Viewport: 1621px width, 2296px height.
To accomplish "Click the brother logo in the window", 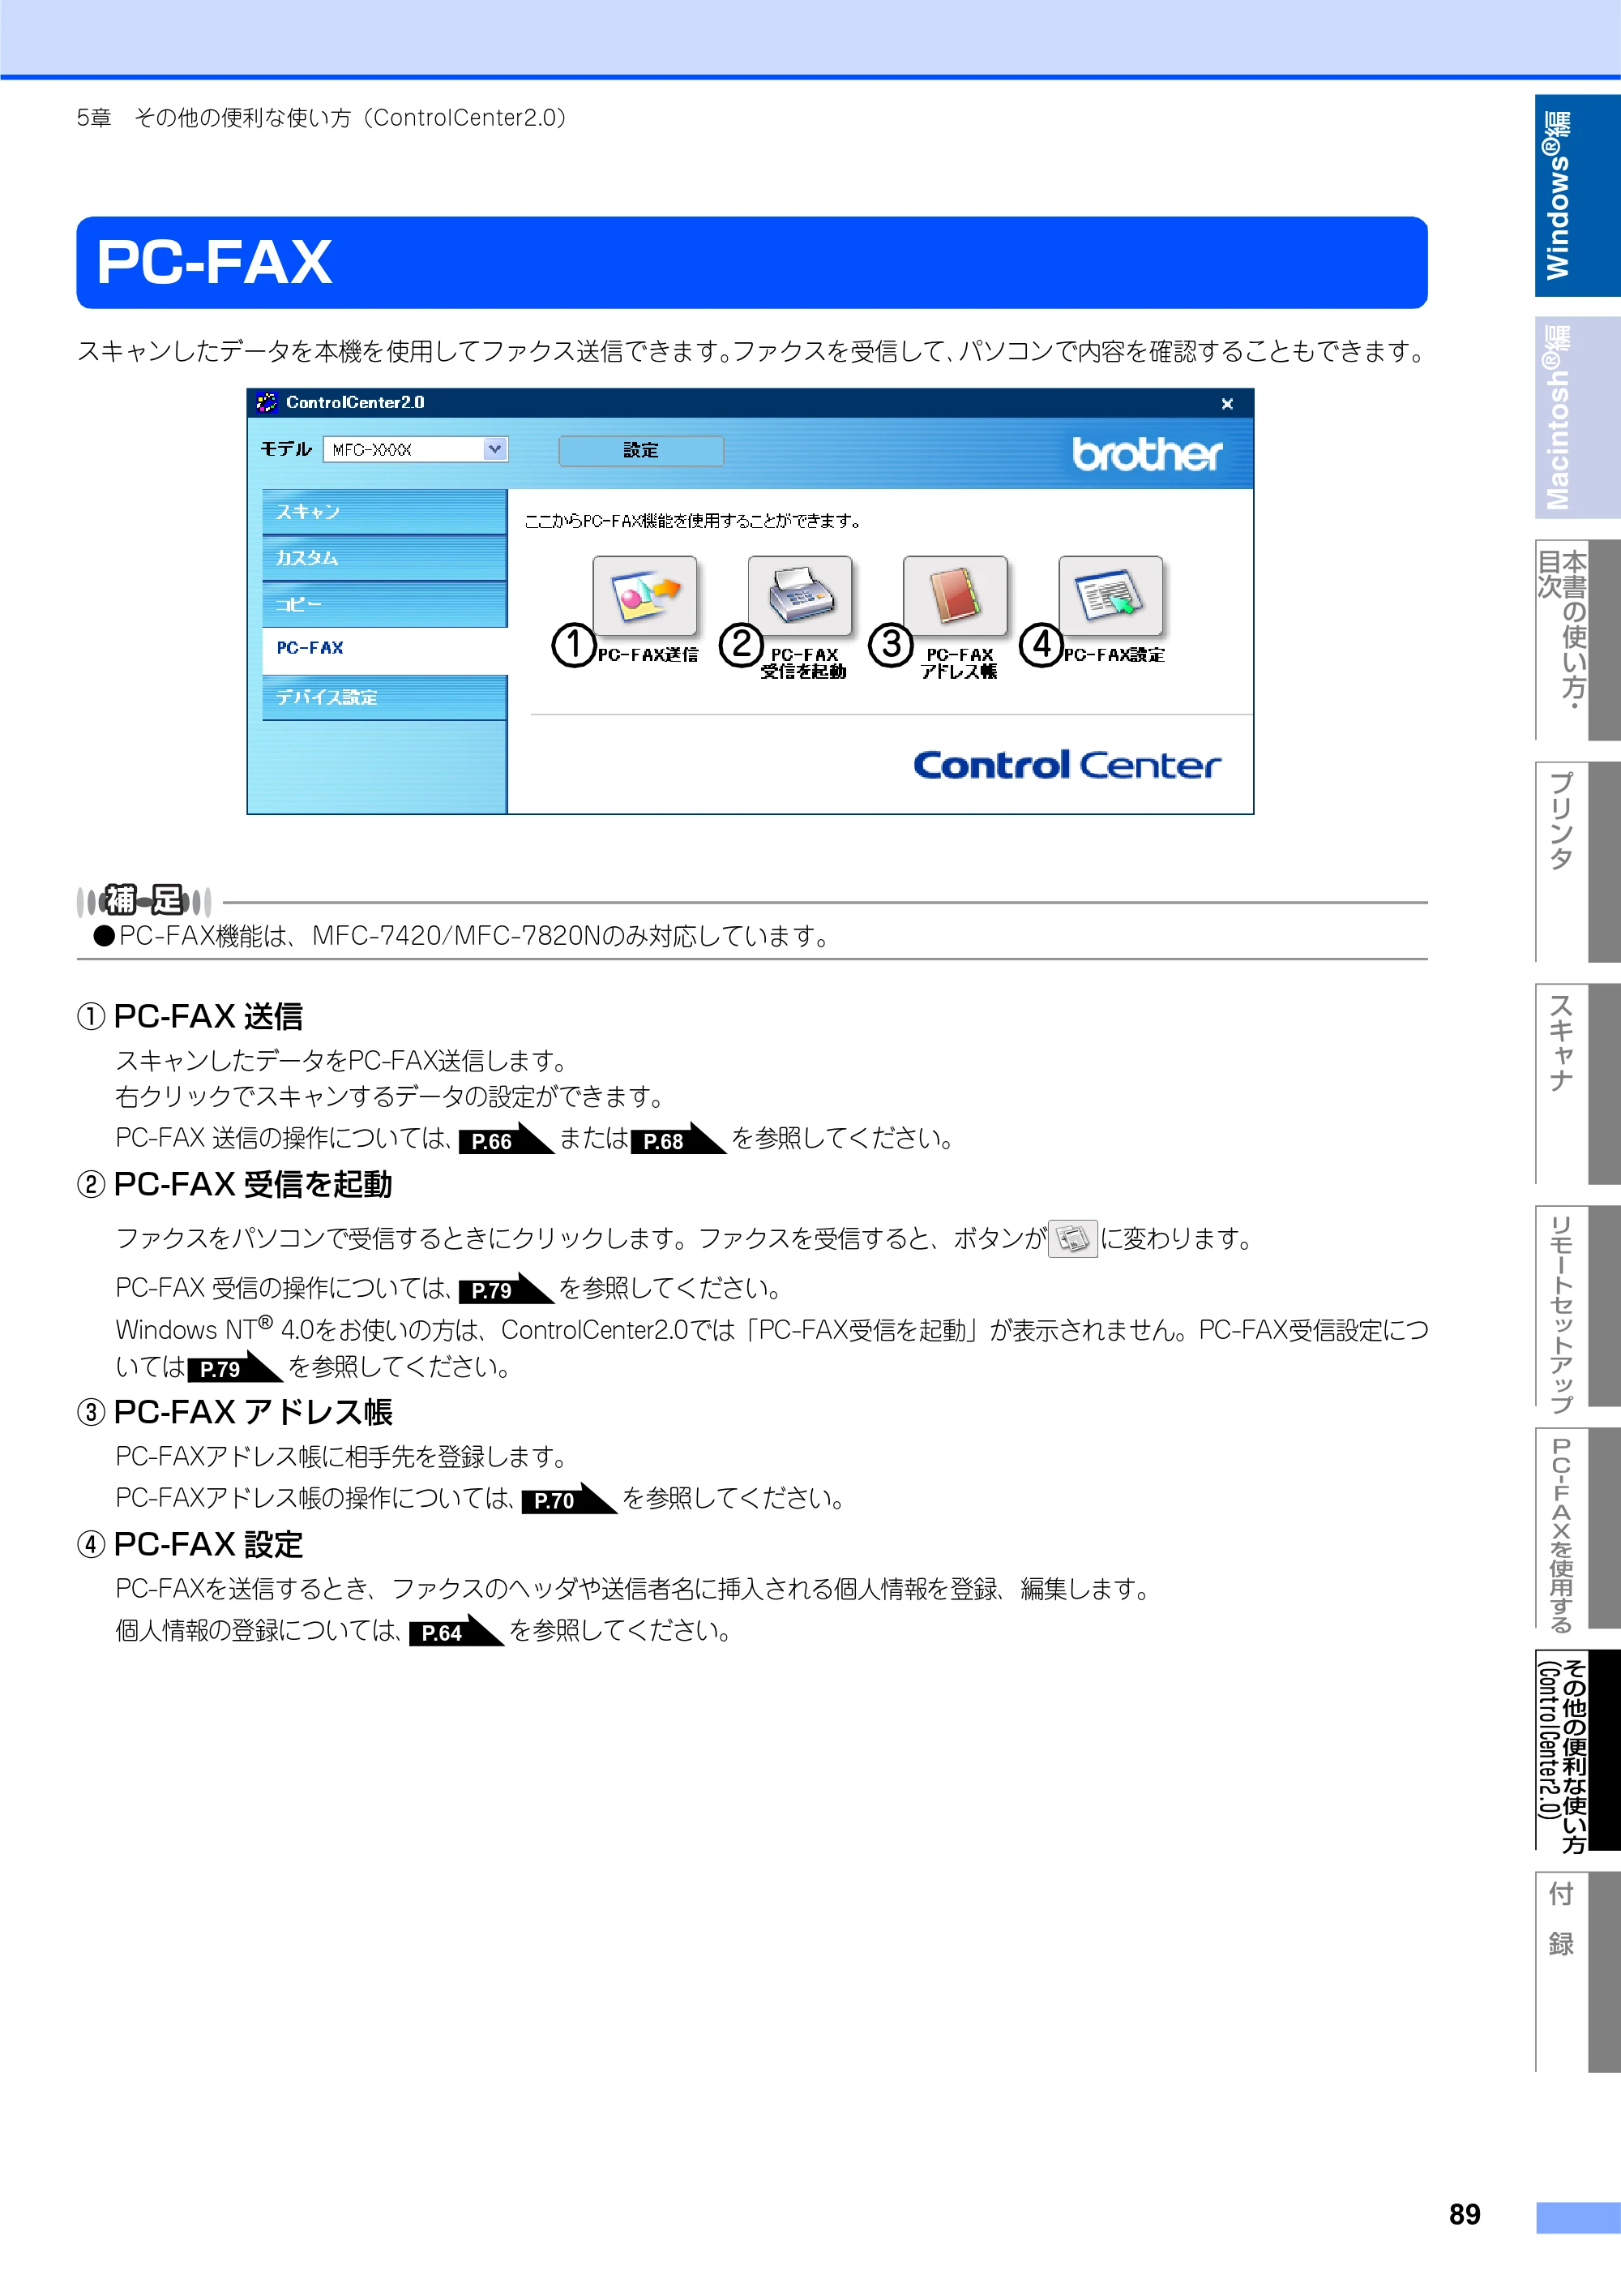I will (1146, 454).
